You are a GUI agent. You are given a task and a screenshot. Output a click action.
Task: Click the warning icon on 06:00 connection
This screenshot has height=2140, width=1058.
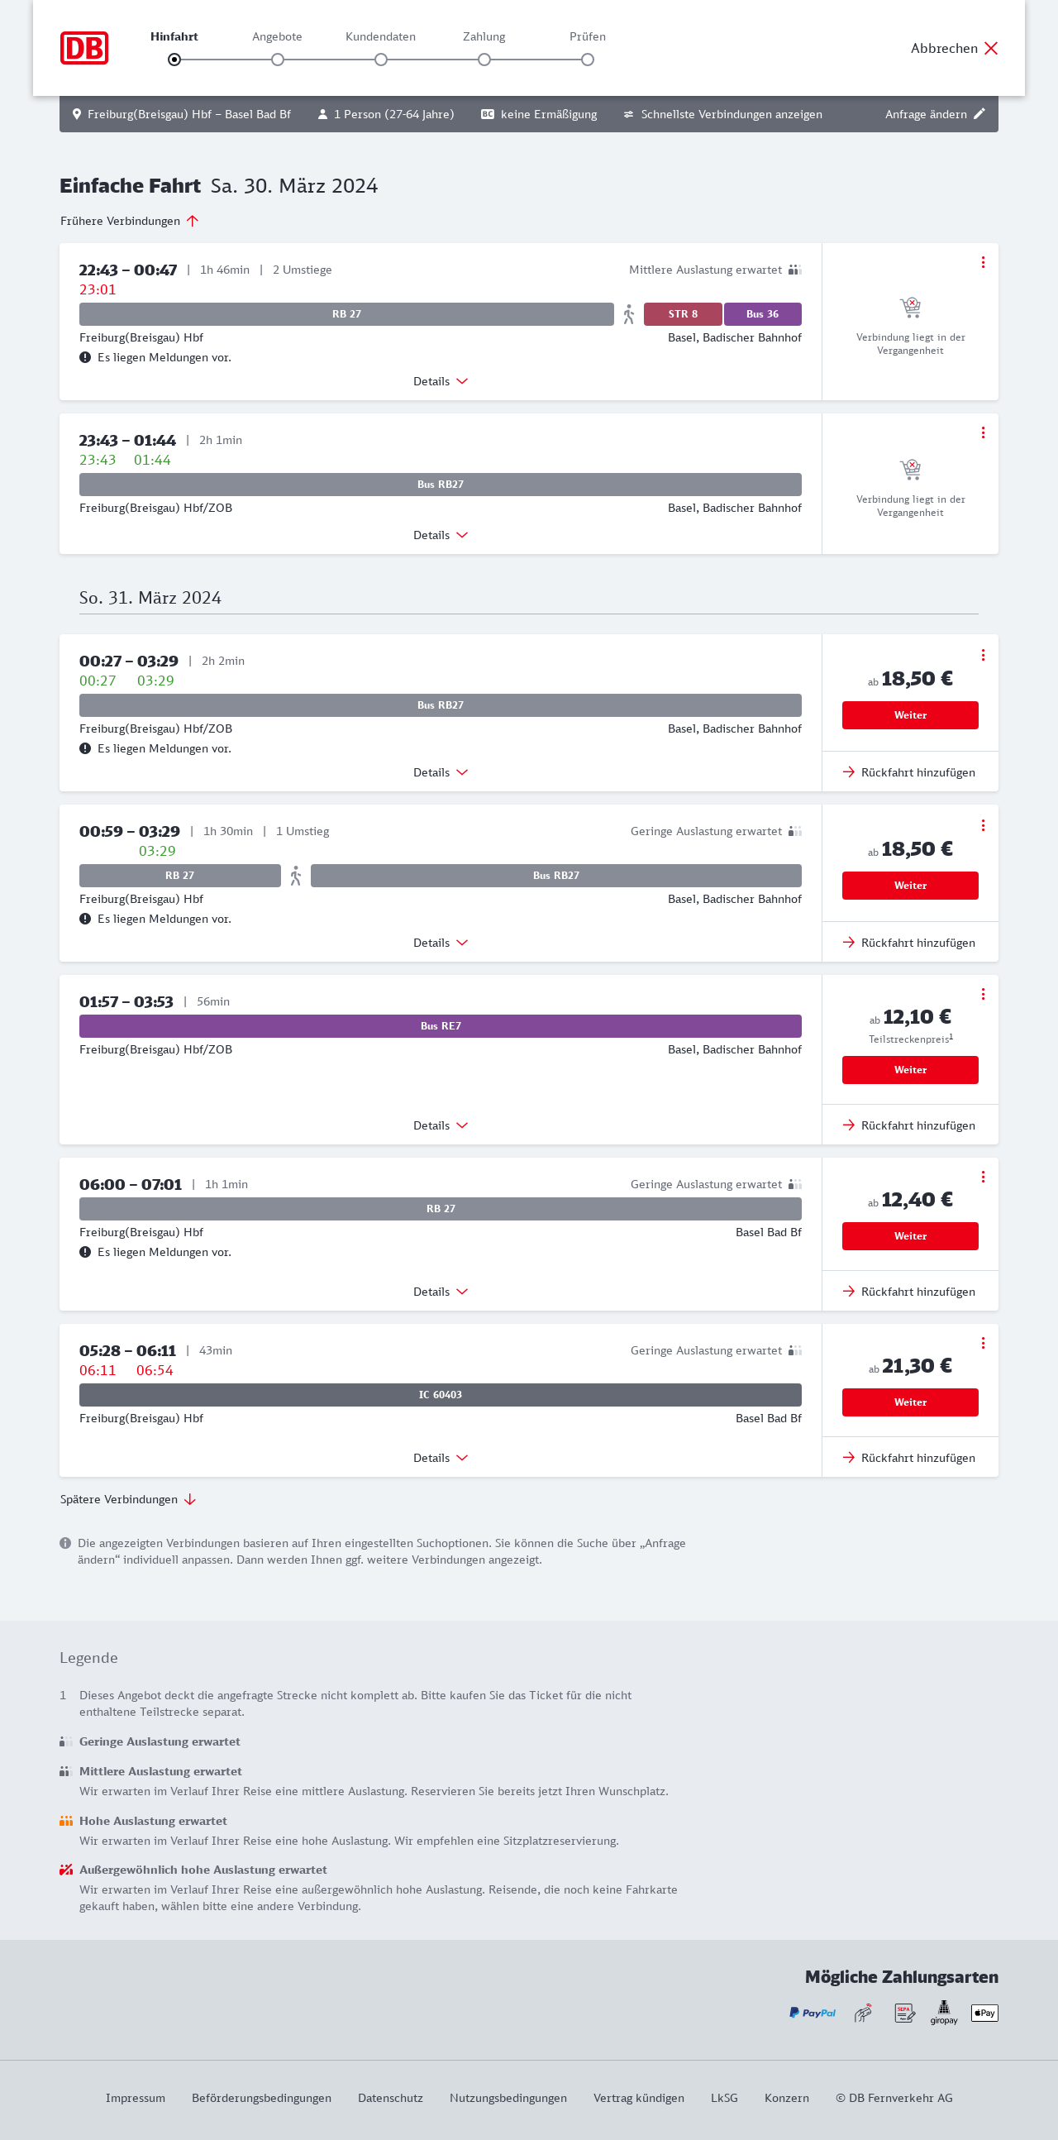coord(84,1252)
